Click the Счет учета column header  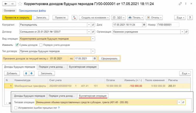[76, 80]
